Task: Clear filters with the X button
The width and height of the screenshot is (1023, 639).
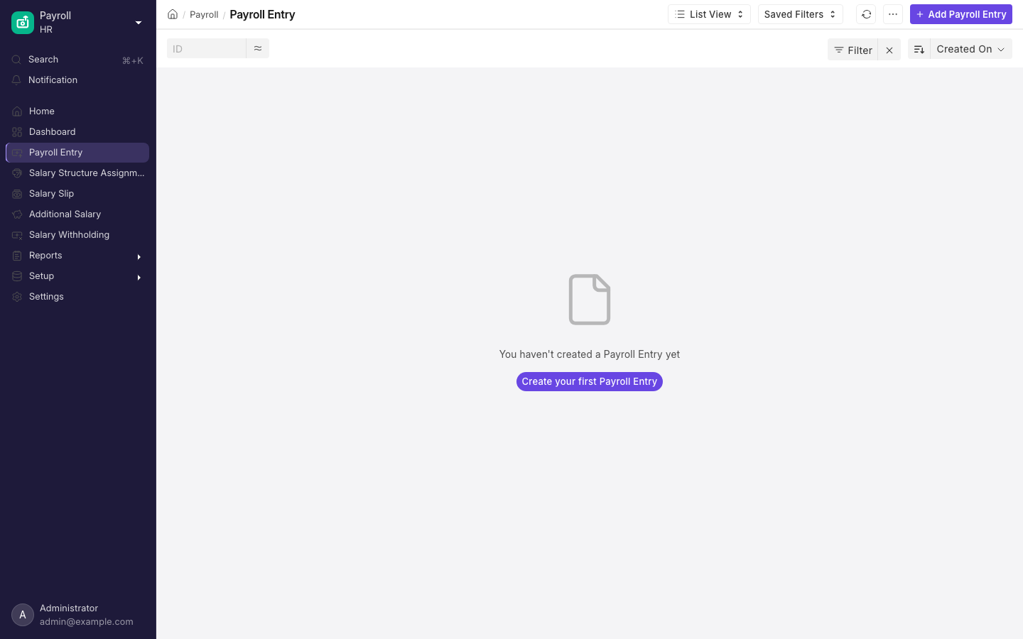Action: (x=889, y=50)
